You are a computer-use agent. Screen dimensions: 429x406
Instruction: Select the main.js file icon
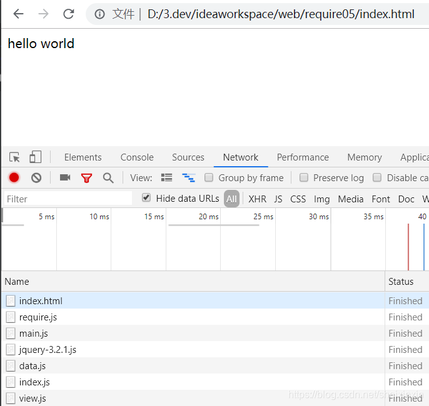11,334
